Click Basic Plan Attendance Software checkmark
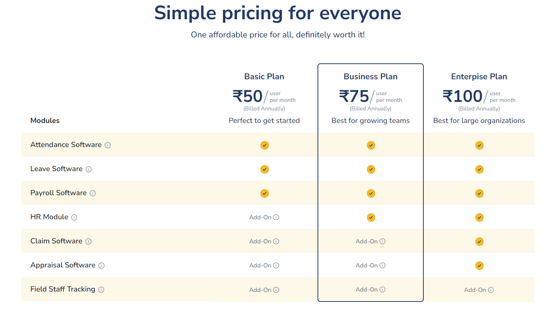 265,145
